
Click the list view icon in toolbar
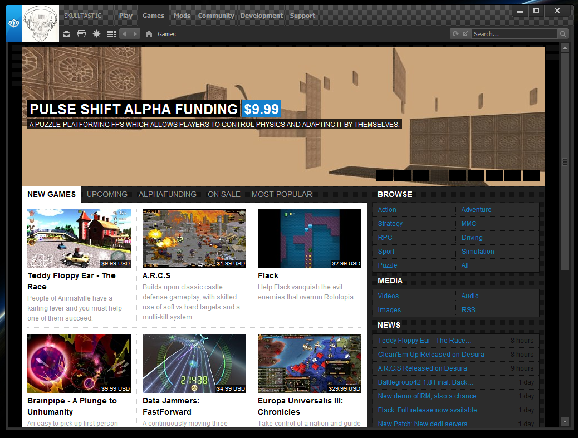click(111, 34)
